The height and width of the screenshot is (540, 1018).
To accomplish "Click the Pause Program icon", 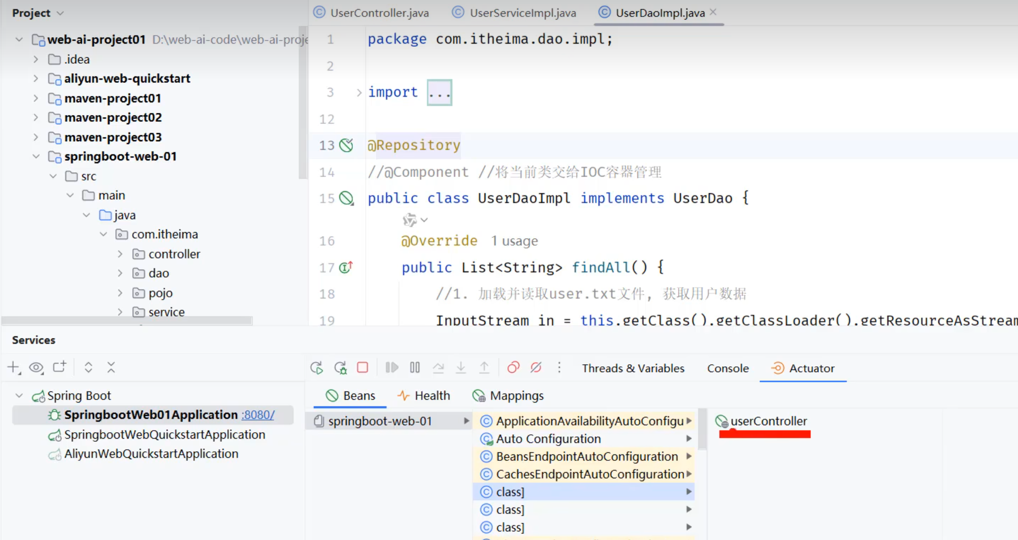I will (415, 368).
